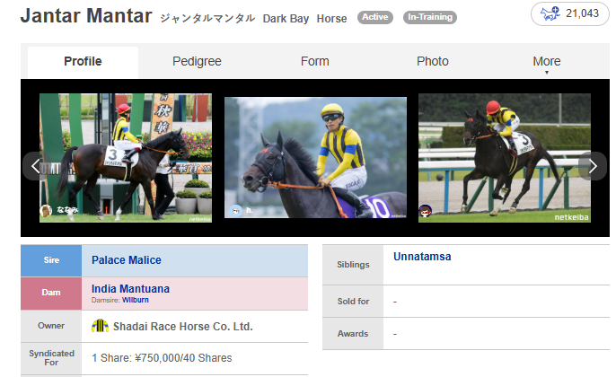Click the Awards label cell
The width and height of the screenshot is (616, 377).
pyautogui.click(x=353, y=333)
